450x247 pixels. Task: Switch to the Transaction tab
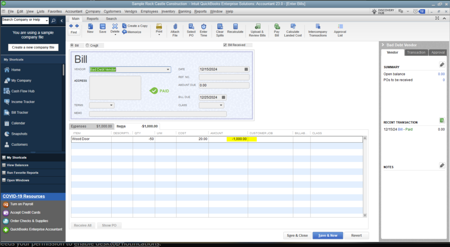(416, 52)
